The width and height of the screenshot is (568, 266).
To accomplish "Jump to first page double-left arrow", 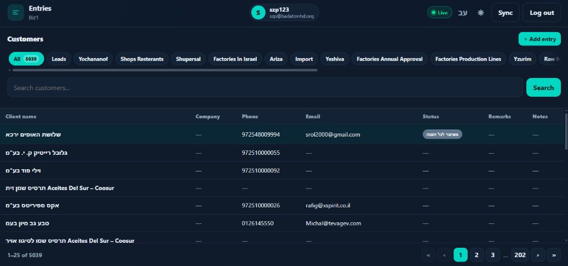I will coord(428,255).
